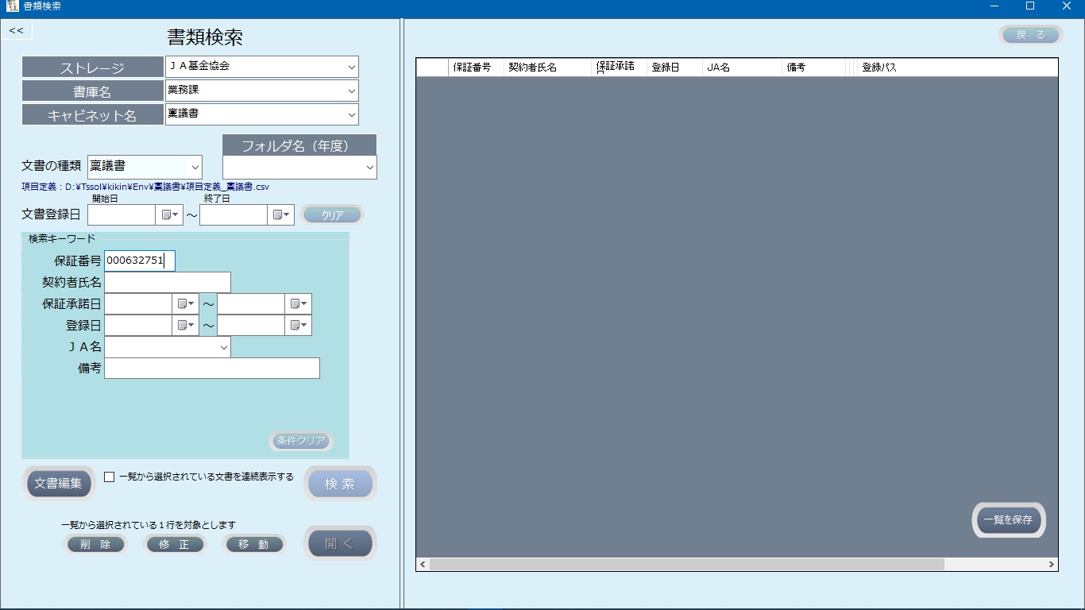The width and height of the screenshot is (1085, 610).
Task: Click the 文書登録日 終了日 date field
Action: (x=234, y=214)
